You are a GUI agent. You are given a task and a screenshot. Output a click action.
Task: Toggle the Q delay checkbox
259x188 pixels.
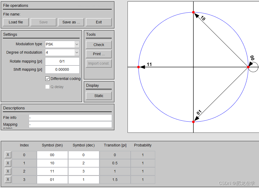pos(47,87)
